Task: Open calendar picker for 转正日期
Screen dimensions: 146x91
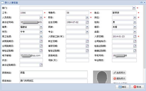Action: [87, 41]
